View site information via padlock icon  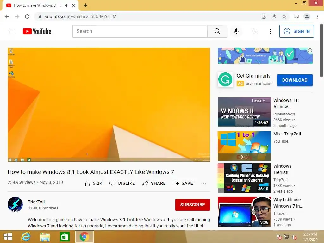[40, 16]
